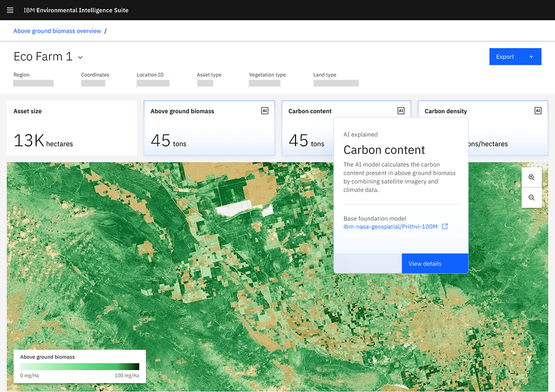This screenshot has height=392, width=555.
Task: Select the Above ground biomass card
Action: pos(209,128)
